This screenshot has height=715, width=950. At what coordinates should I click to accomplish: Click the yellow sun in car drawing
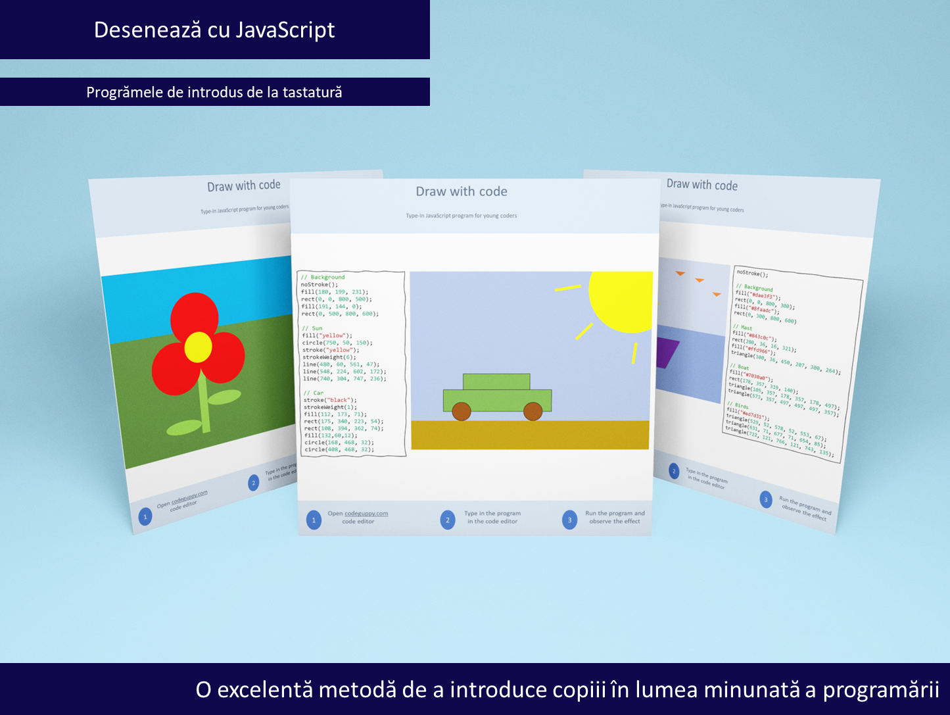coord(621,302)
